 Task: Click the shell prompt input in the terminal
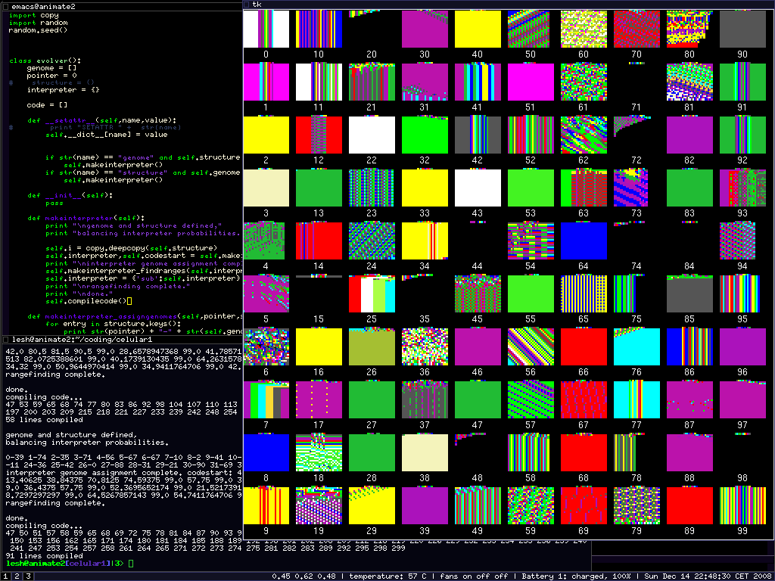(x=130, y=563)
